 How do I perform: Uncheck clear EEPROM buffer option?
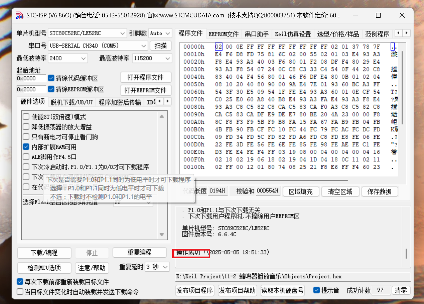coord(51,89)
